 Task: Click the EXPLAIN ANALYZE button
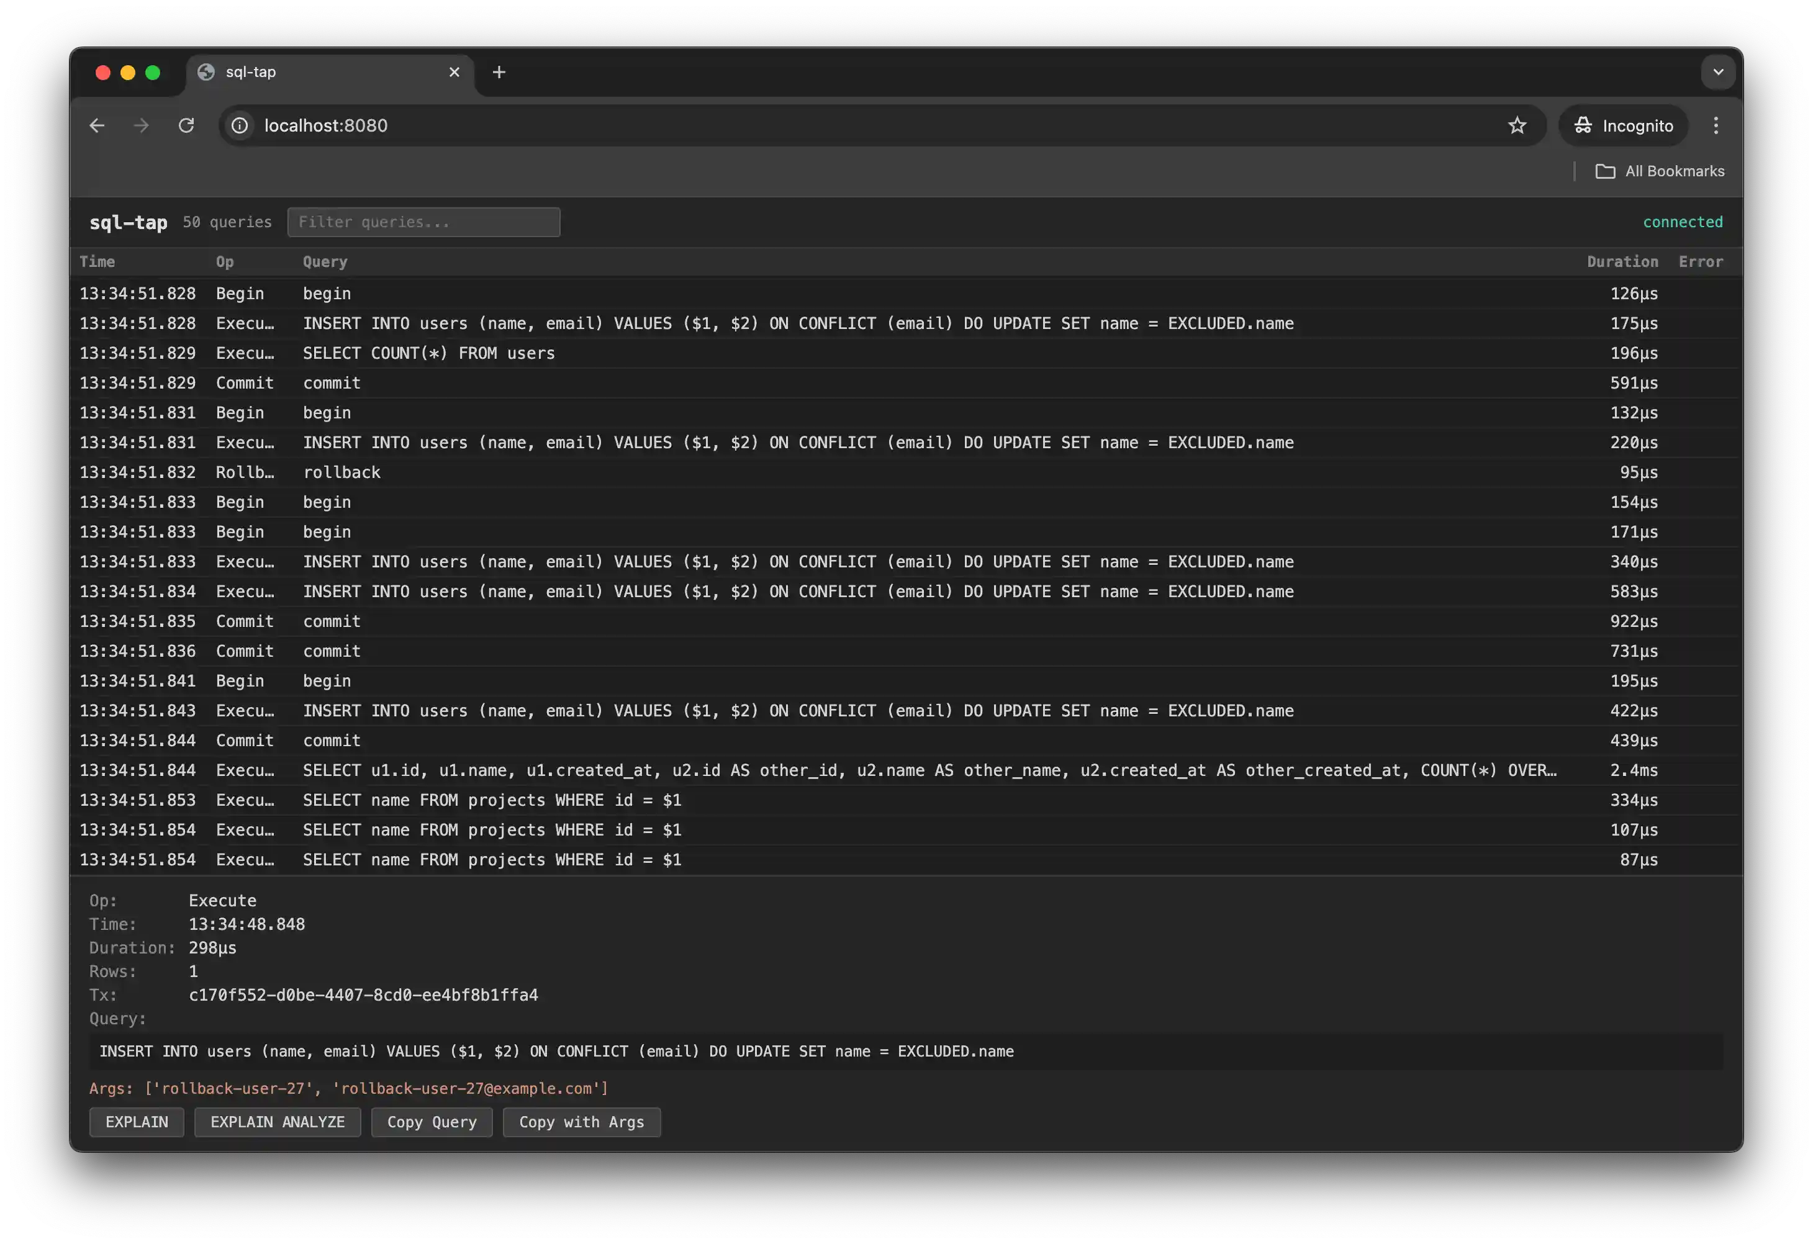click(278, 1122)
